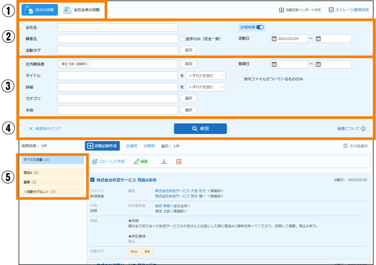Check the 苗字のみ(完全一致) checkbox
The width and height of the screenshot is (376, 265).
182,39
